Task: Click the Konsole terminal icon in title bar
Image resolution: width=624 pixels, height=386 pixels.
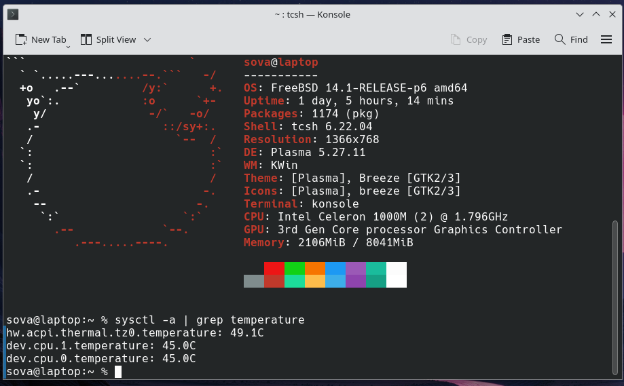Action: tap(13, 15)
